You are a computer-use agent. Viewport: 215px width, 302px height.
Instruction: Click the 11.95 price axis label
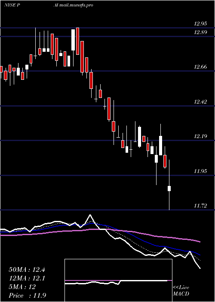pyautogui.click(x=200, y=171)
